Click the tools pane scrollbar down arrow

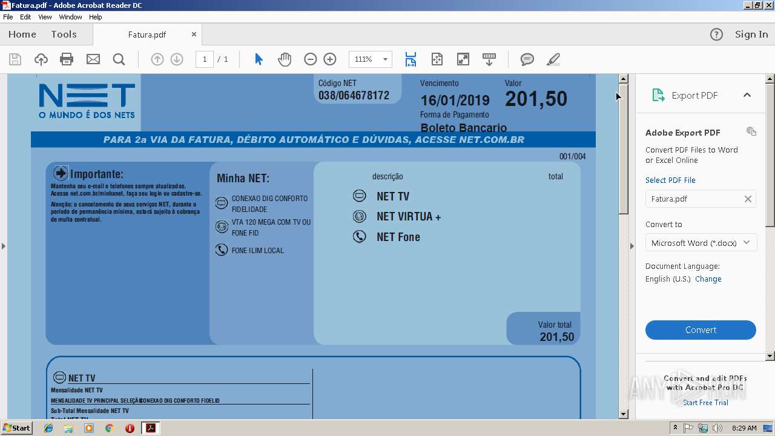(x=770, y=356)
